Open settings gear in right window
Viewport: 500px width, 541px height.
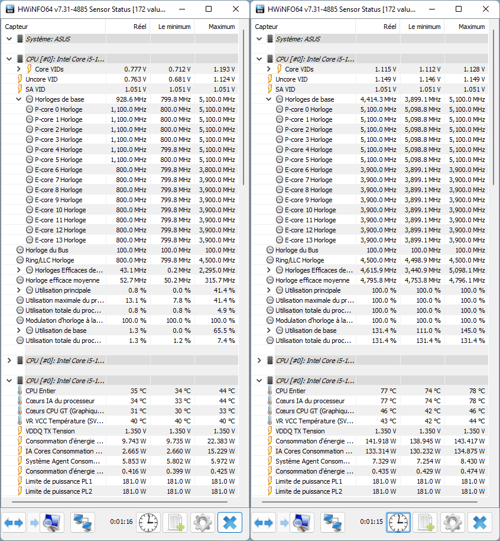point(453,523)
